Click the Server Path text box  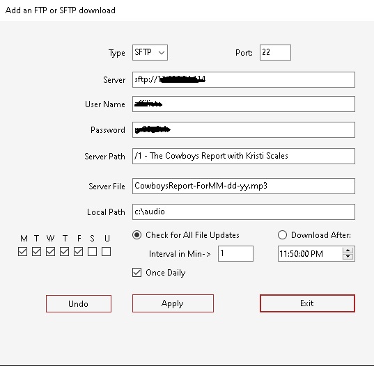click(x=244, y=156)
